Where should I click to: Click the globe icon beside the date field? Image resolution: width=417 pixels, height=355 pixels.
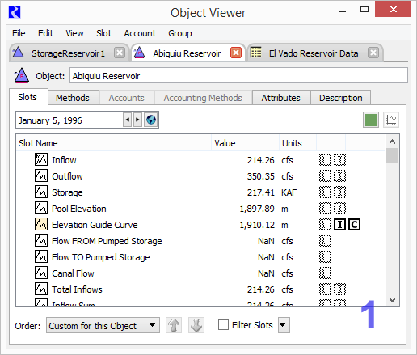[x=151, y=120]
